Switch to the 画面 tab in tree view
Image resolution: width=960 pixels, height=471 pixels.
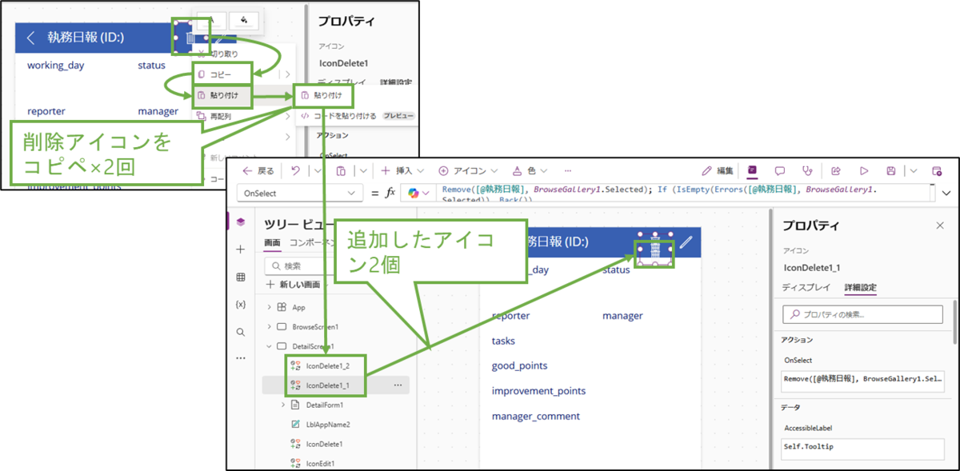pos(272,242)
